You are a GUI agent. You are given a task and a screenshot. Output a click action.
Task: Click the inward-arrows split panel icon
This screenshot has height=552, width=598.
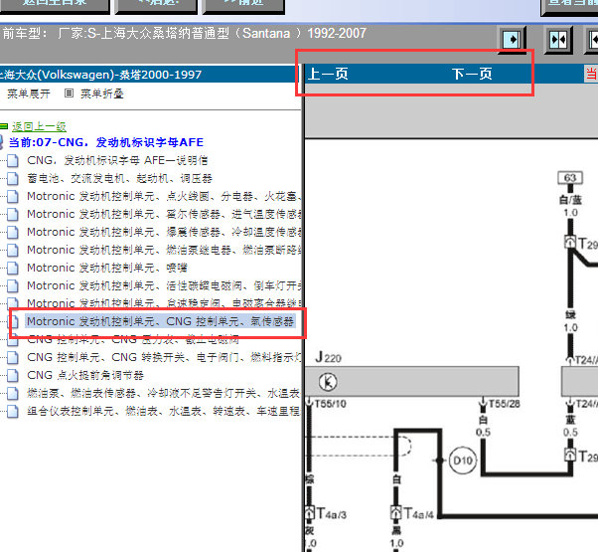coord(558,40)
